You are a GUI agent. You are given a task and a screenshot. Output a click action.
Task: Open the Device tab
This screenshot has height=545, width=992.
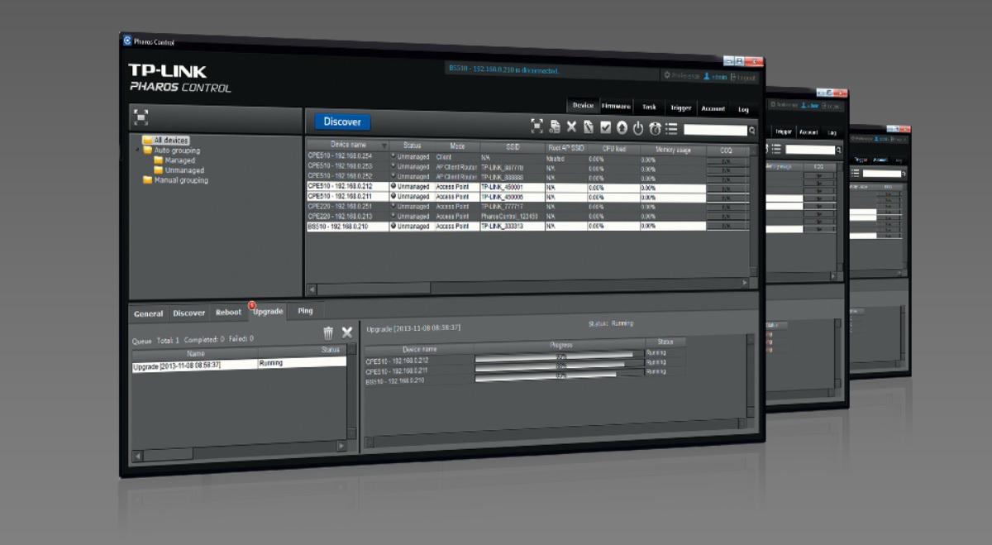pos(583,105)
